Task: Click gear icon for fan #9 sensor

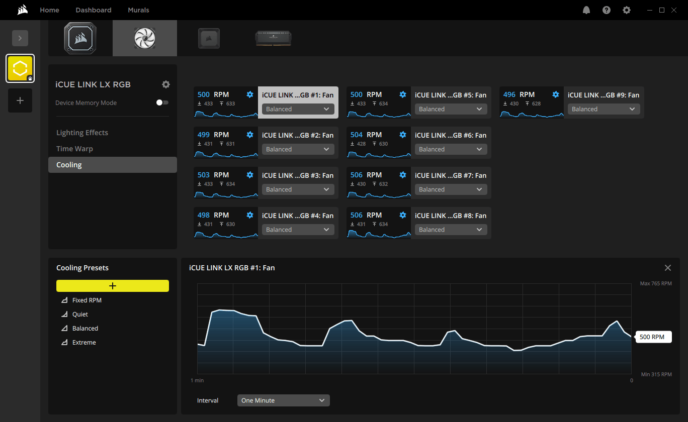Action: click(556, 94)
